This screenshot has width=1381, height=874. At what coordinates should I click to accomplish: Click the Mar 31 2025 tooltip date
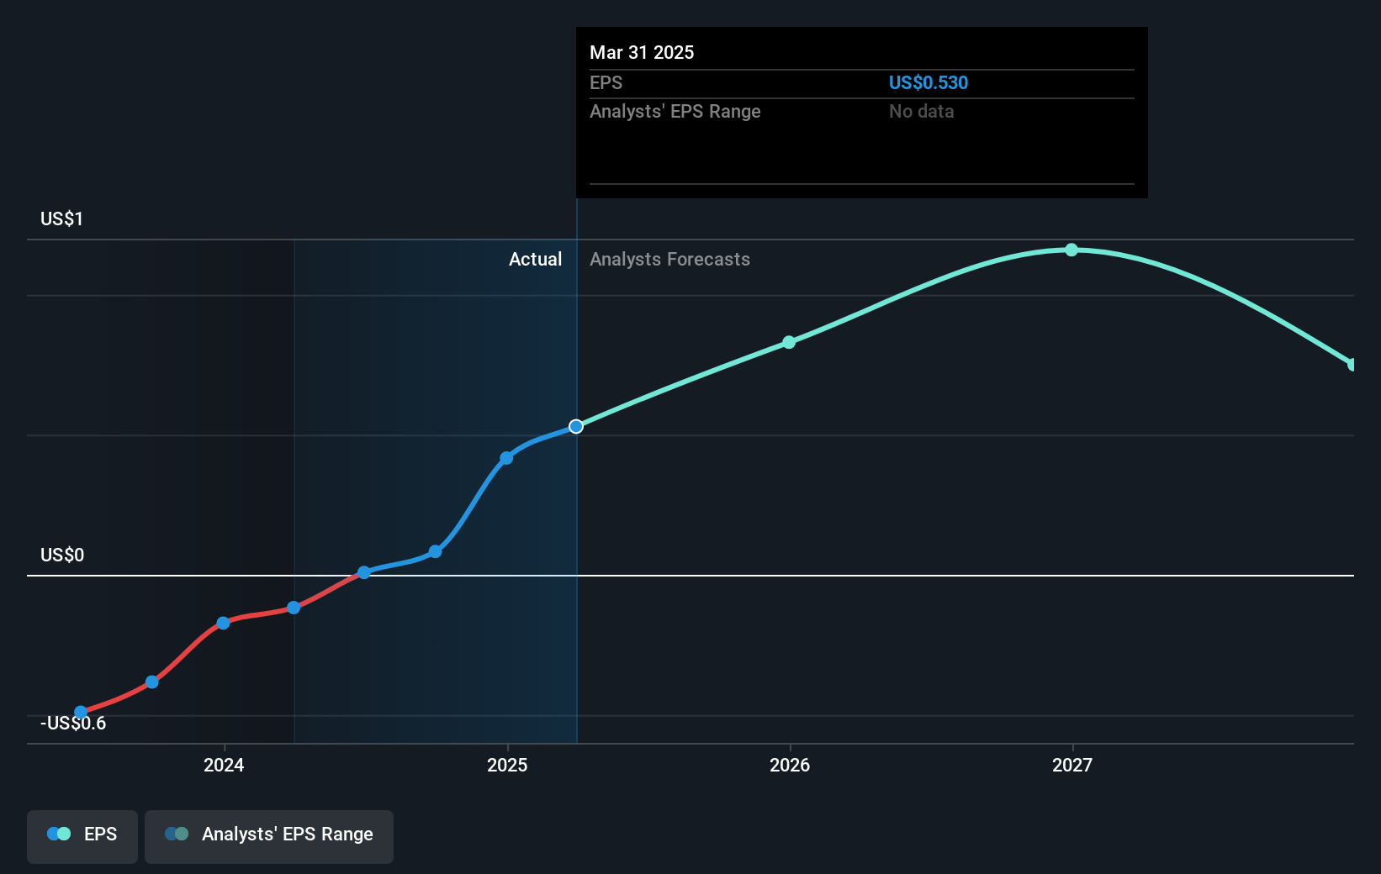642,53
